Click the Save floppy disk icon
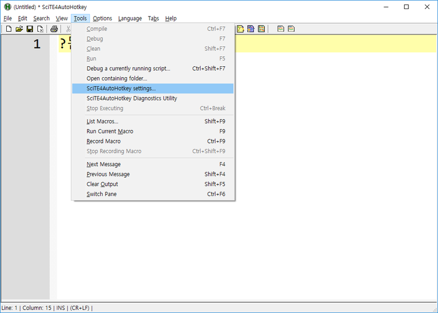The width and height of the screenshot is (438, 313). 29,29
